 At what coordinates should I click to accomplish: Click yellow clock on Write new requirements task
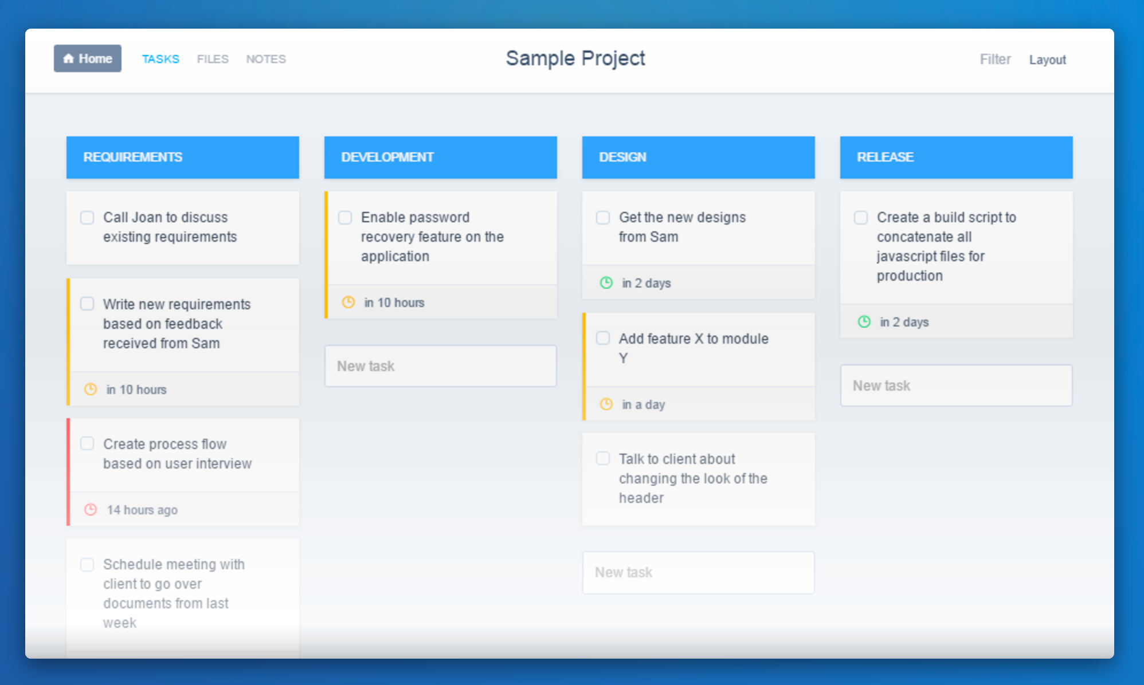point(91,389)
